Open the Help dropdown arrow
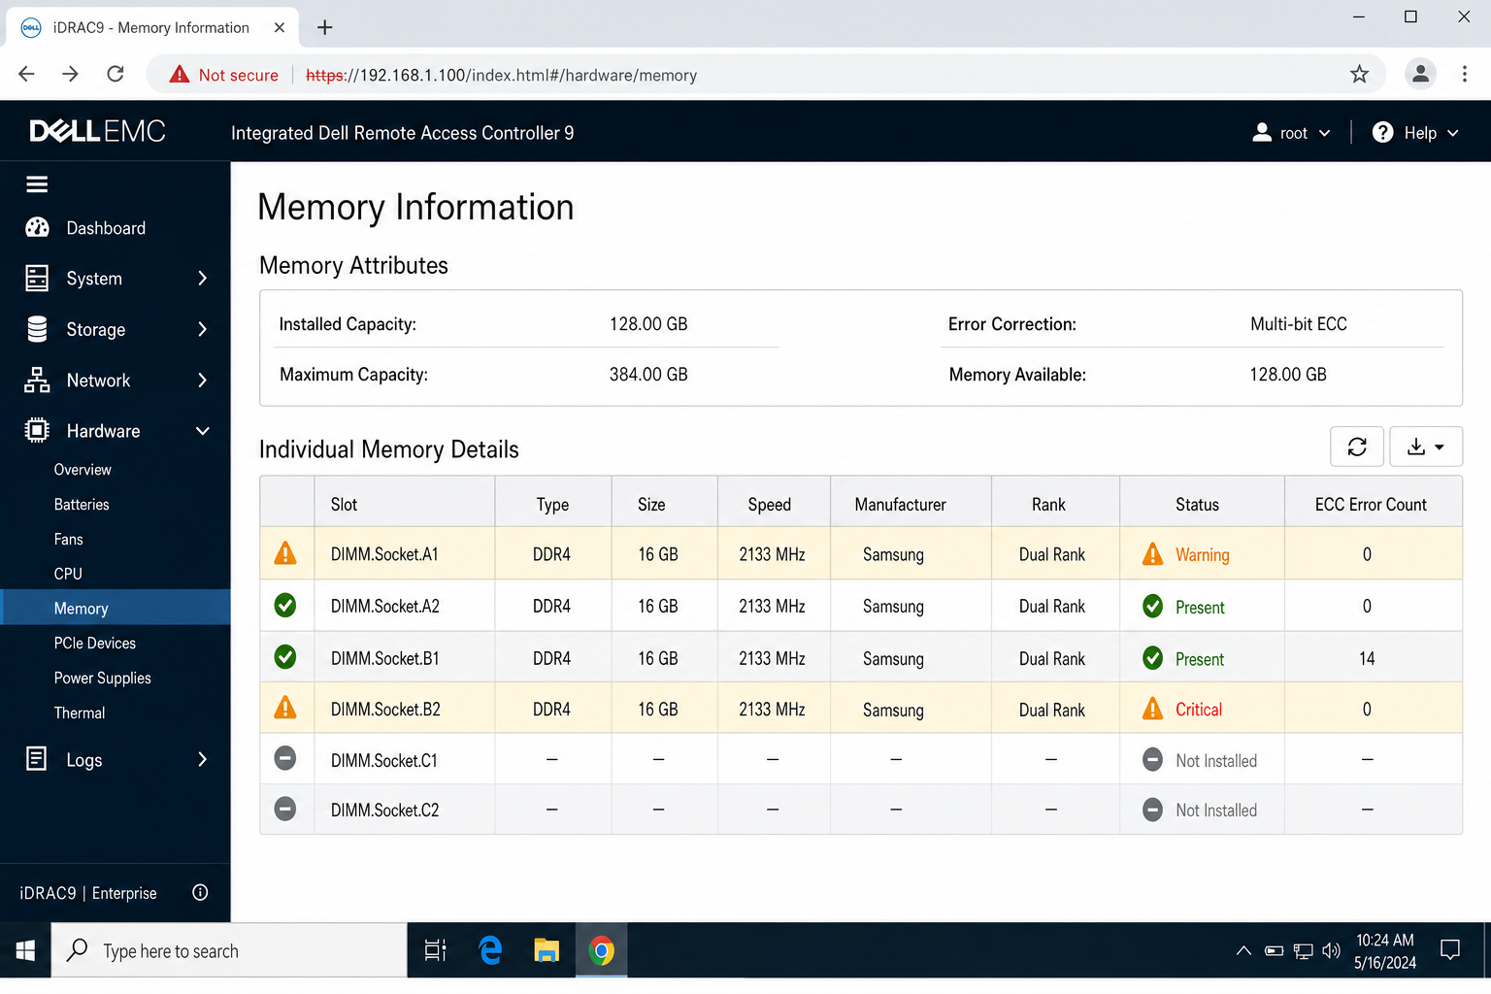1491x994 pixels. tap(1452, 133)
